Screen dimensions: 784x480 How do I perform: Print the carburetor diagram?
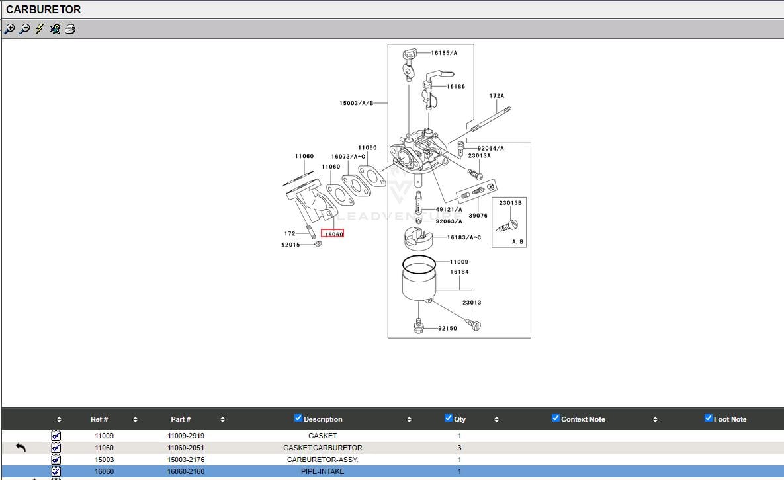(70, 29)
